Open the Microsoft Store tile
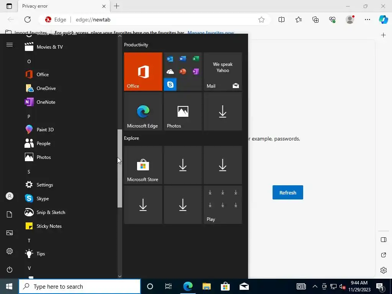 (143, 165)
